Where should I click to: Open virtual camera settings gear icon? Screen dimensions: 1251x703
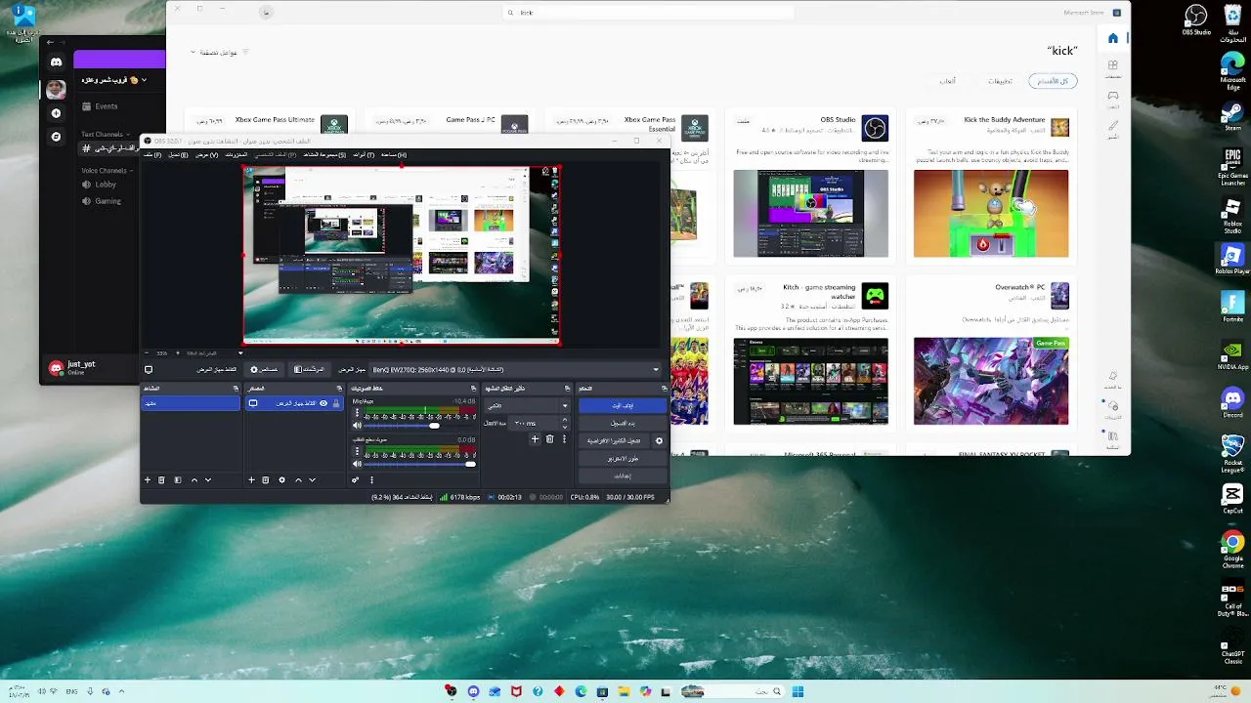click(659, 440)
